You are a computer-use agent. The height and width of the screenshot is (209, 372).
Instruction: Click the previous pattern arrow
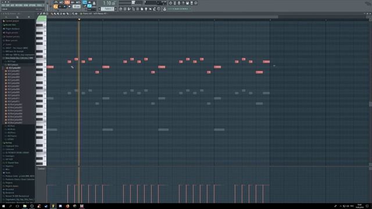click(x=99, y=9)
